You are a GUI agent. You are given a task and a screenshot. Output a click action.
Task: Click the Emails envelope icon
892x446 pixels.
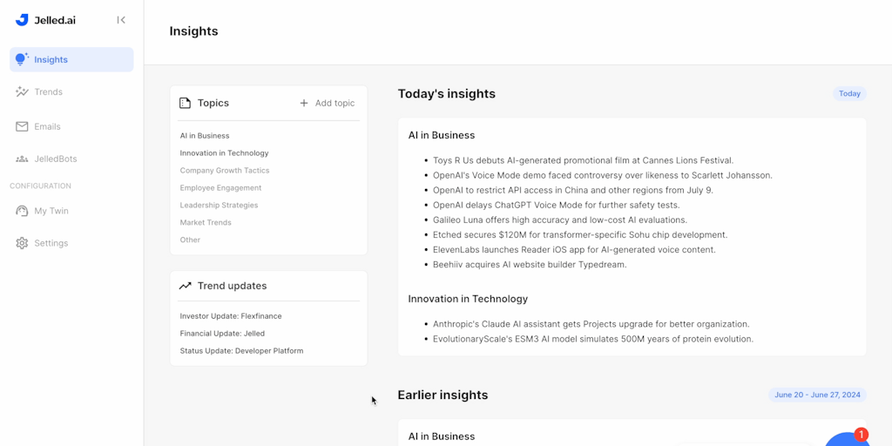tap(23, 126)
